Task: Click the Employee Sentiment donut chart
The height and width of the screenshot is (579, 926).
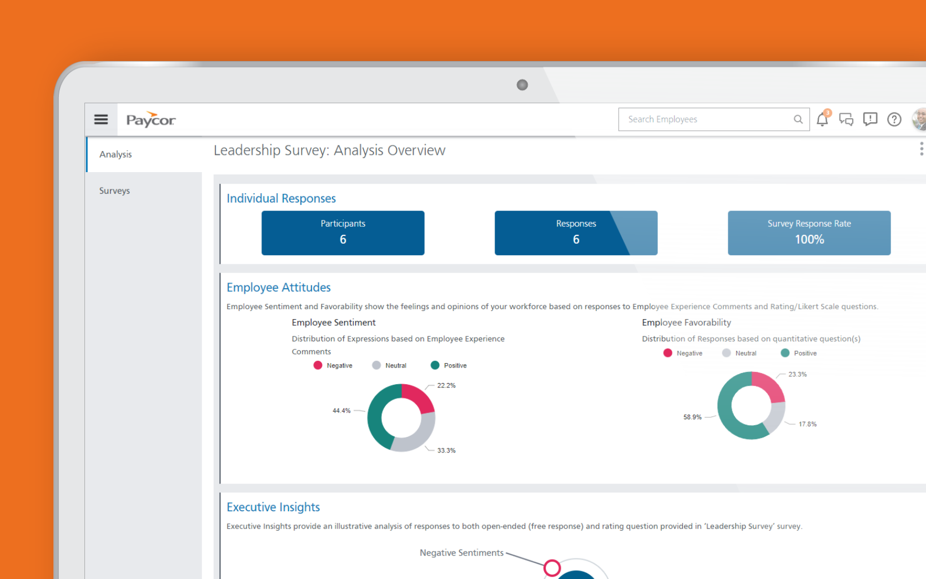Action: (401, 417)
